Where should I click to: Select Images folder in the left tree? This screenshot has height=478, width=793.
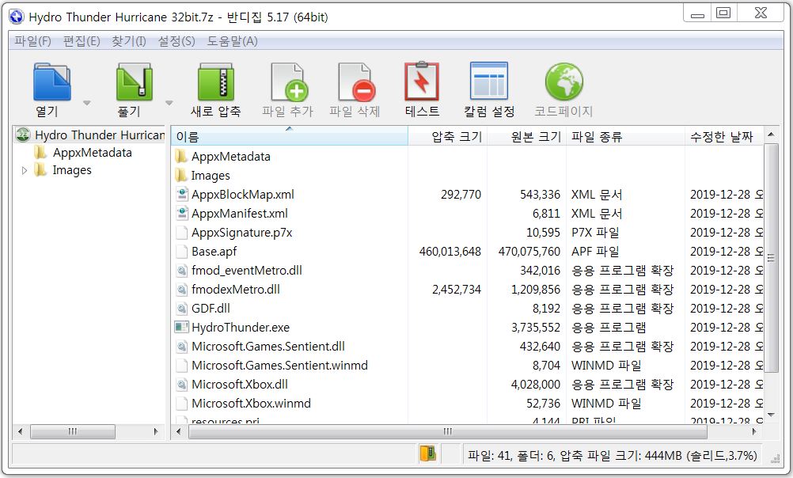(x=72, y=170)
